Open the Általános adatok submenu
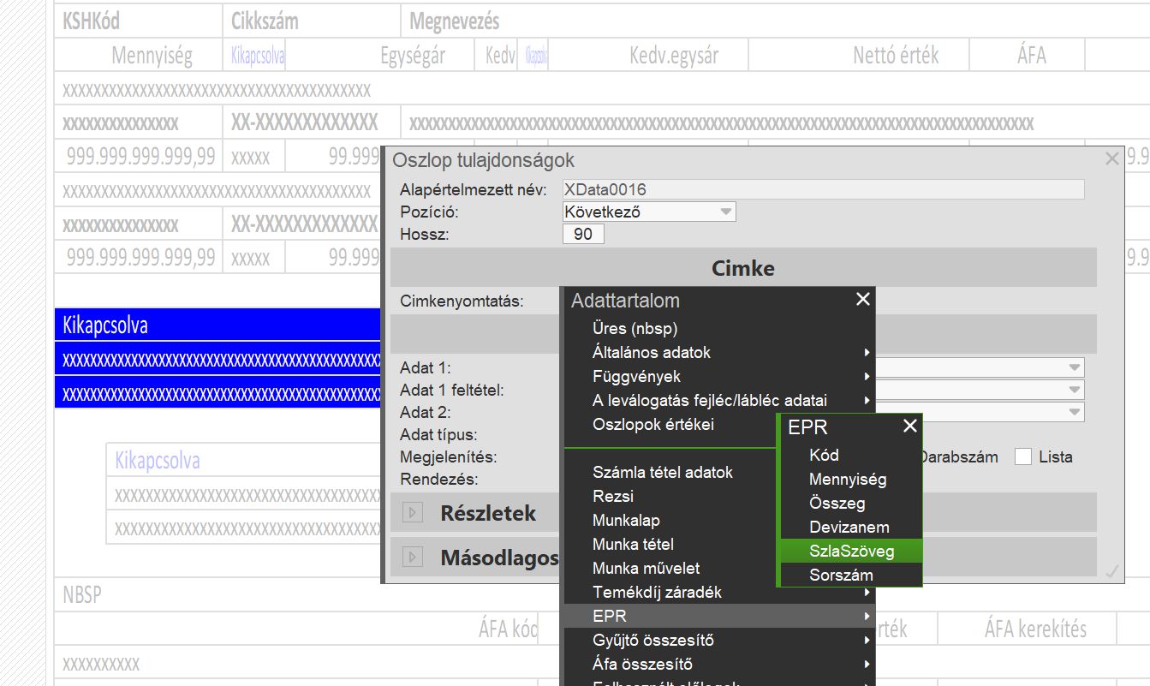 coord(719,352)
